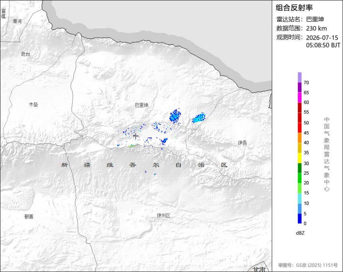The image size is (343, 272).
Task: Click the lavender 70 dBZ legend swatch
Action: click(300, 77)
